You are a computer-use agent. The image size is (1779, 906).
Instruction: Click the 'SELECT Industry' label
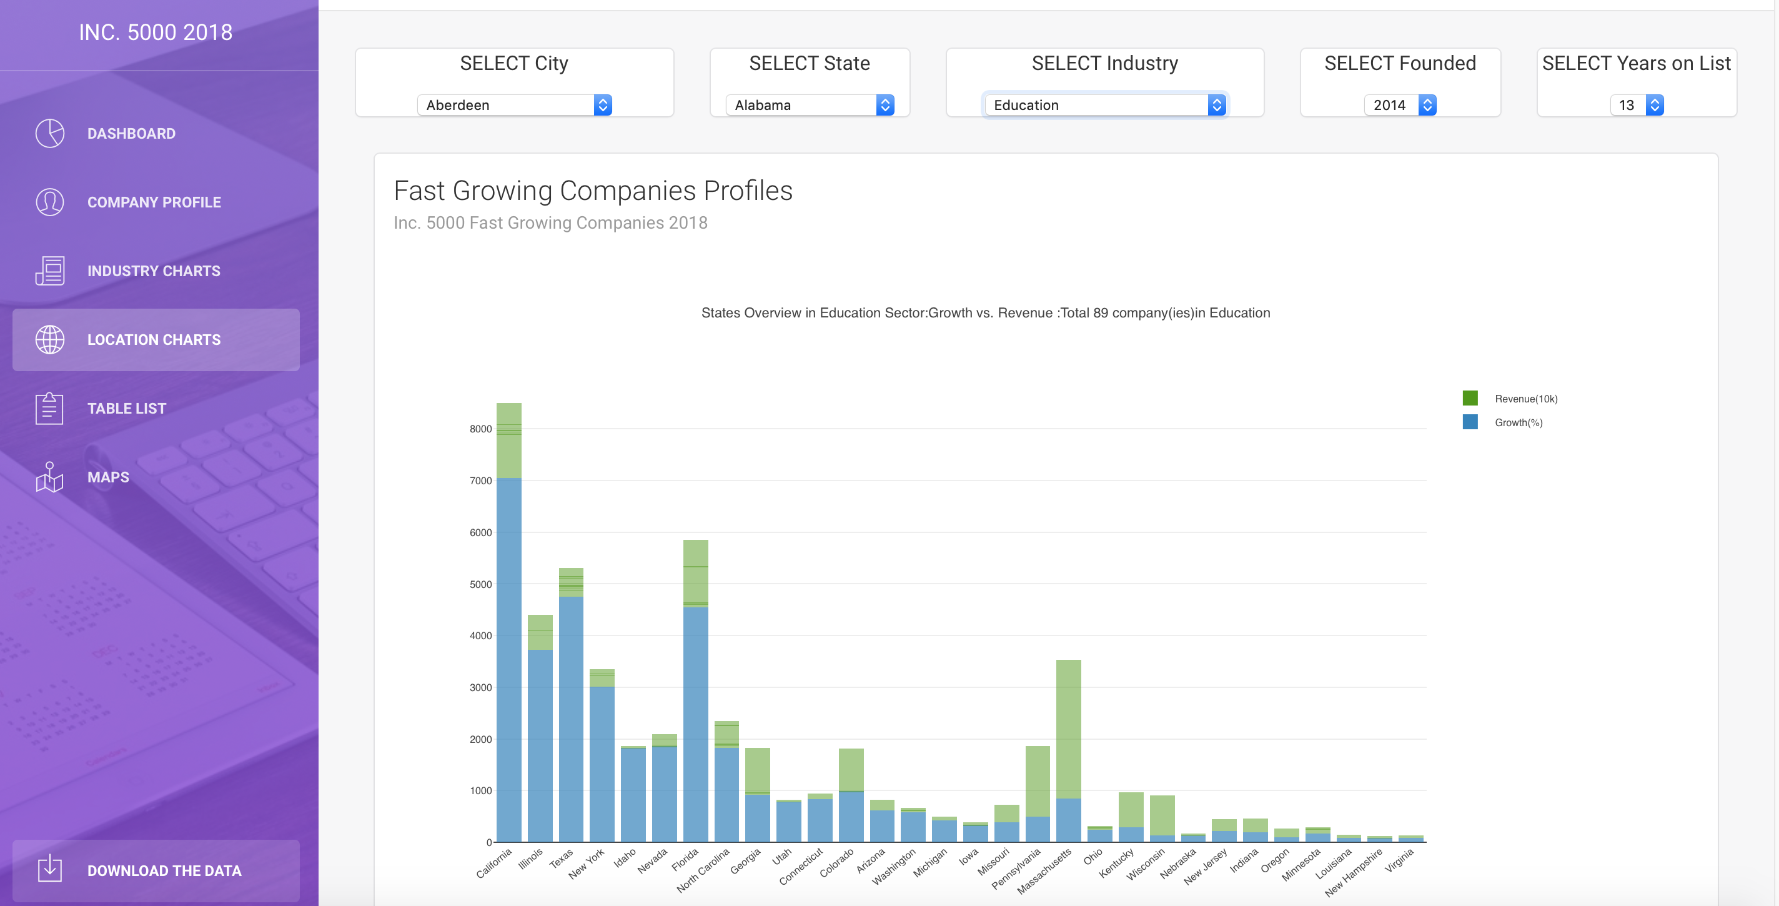tap(1105, 64)
